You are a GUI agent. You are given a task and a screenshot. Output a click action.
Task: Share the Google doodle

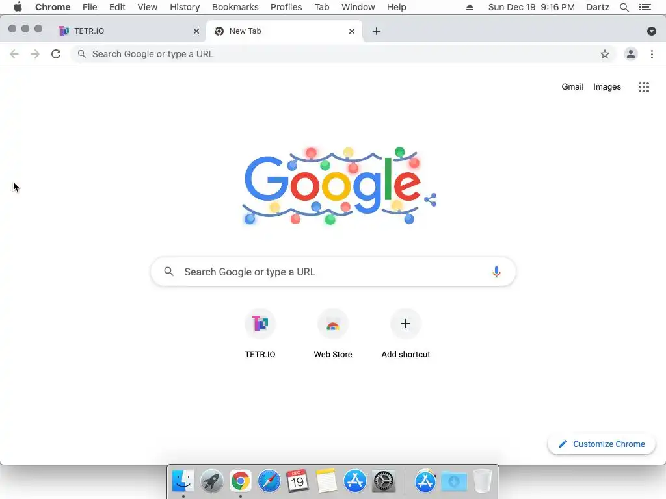(431, 199)
